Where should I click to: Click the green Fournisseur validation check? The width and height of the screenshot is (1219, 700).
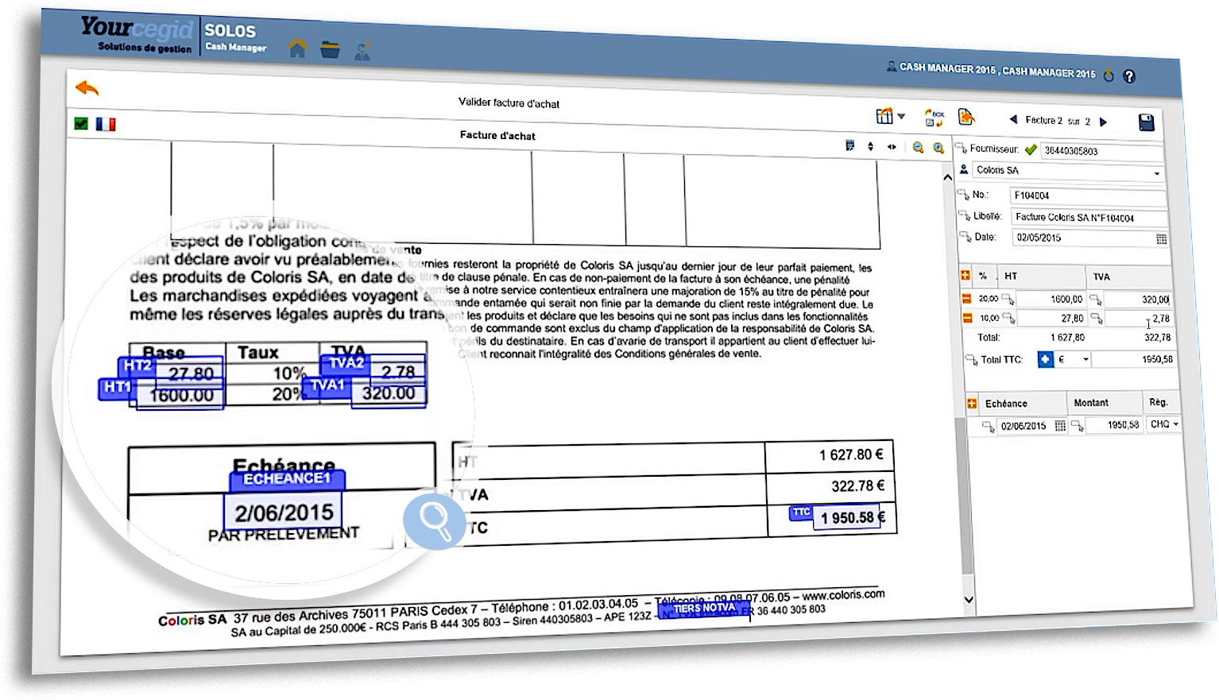1031,149
